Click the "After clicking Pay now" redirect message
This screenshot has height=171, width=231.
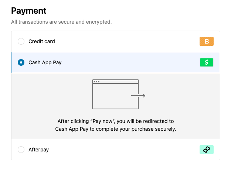tap(116, 121)
